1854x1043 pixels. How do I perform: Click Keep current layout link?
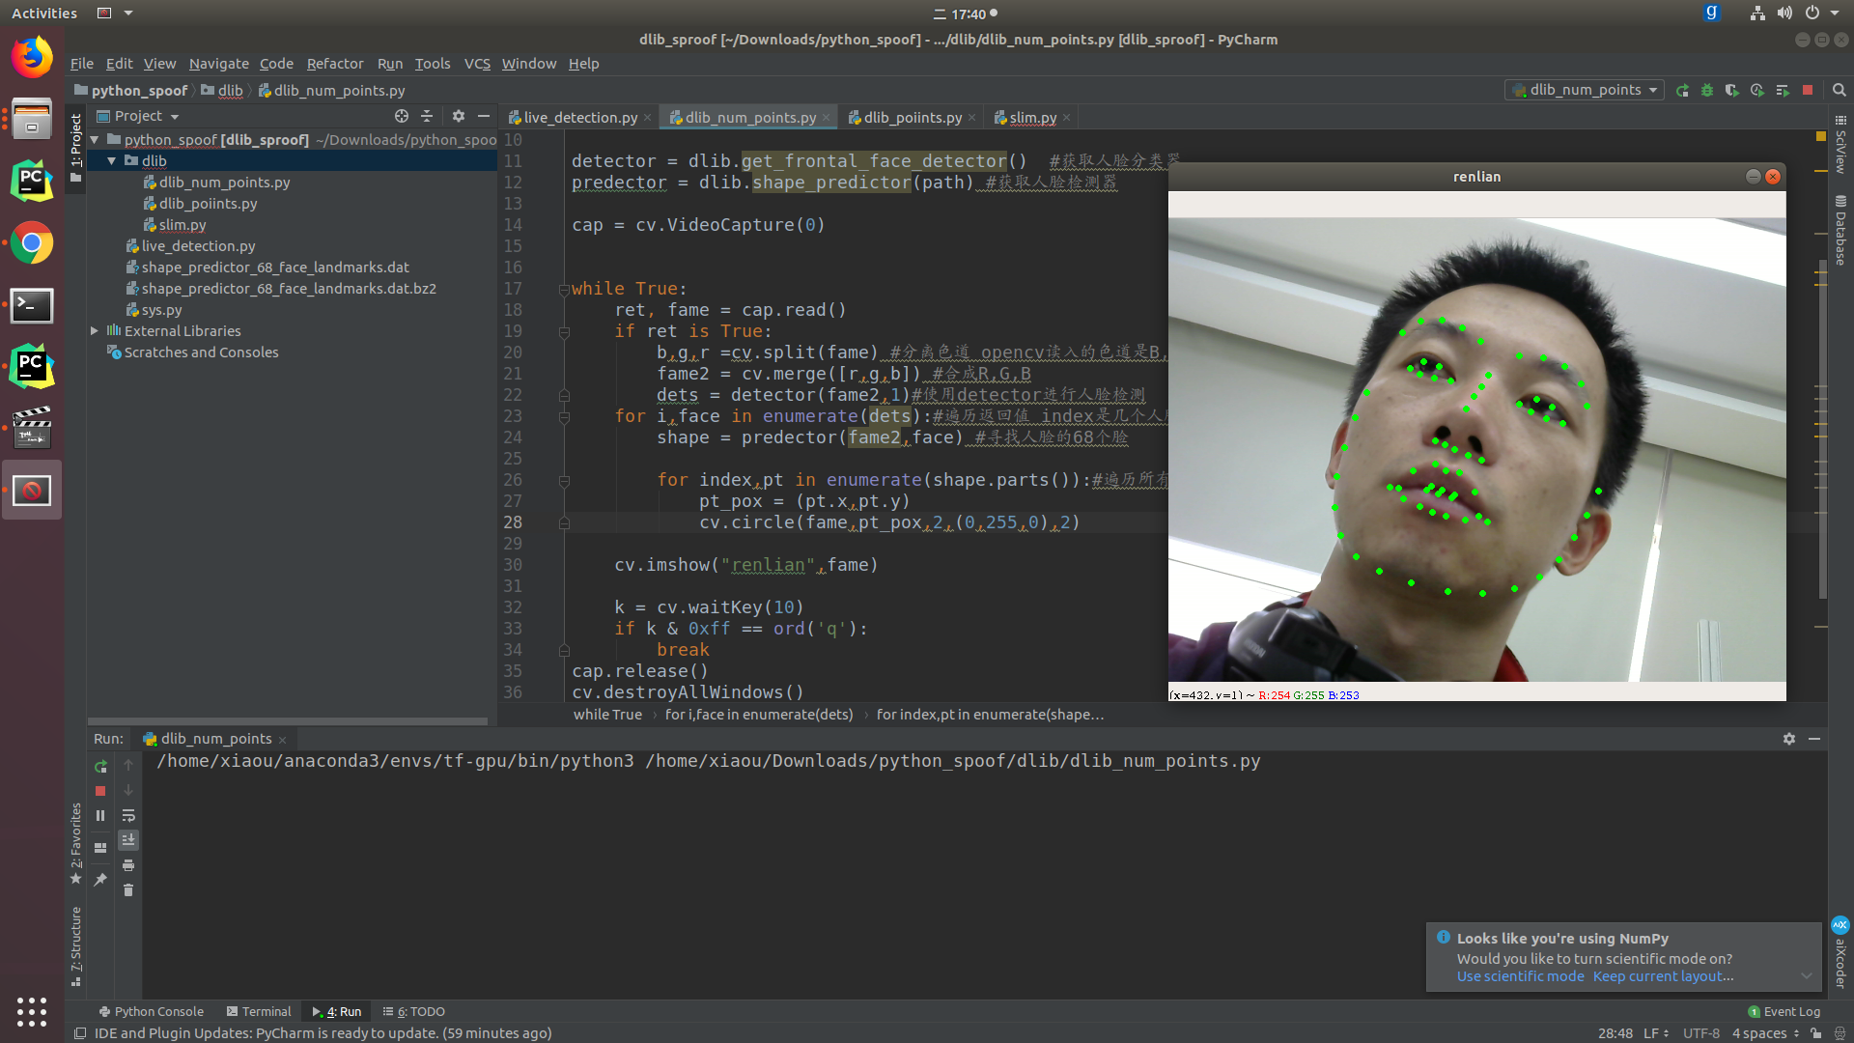(1663, 976)
